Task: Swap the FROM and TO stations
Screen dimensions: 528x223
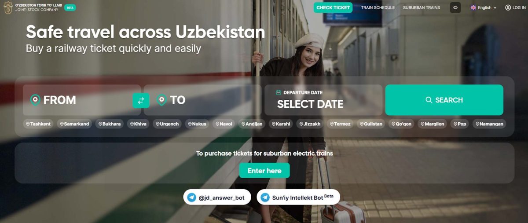Action: tap(141, 100)
